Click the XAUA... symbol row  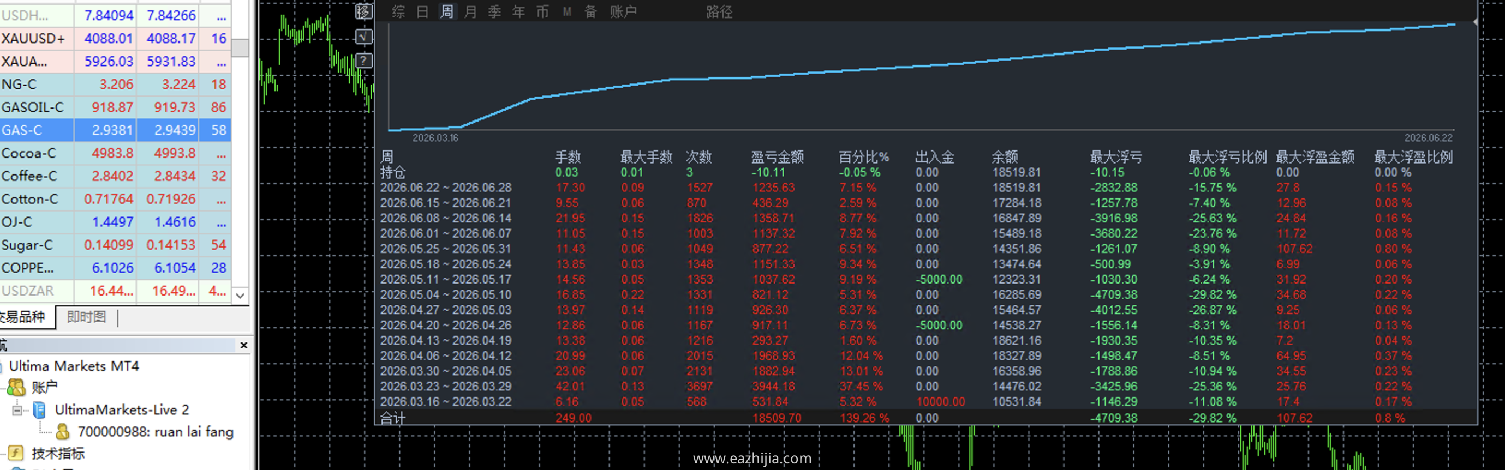coord(116,61)
